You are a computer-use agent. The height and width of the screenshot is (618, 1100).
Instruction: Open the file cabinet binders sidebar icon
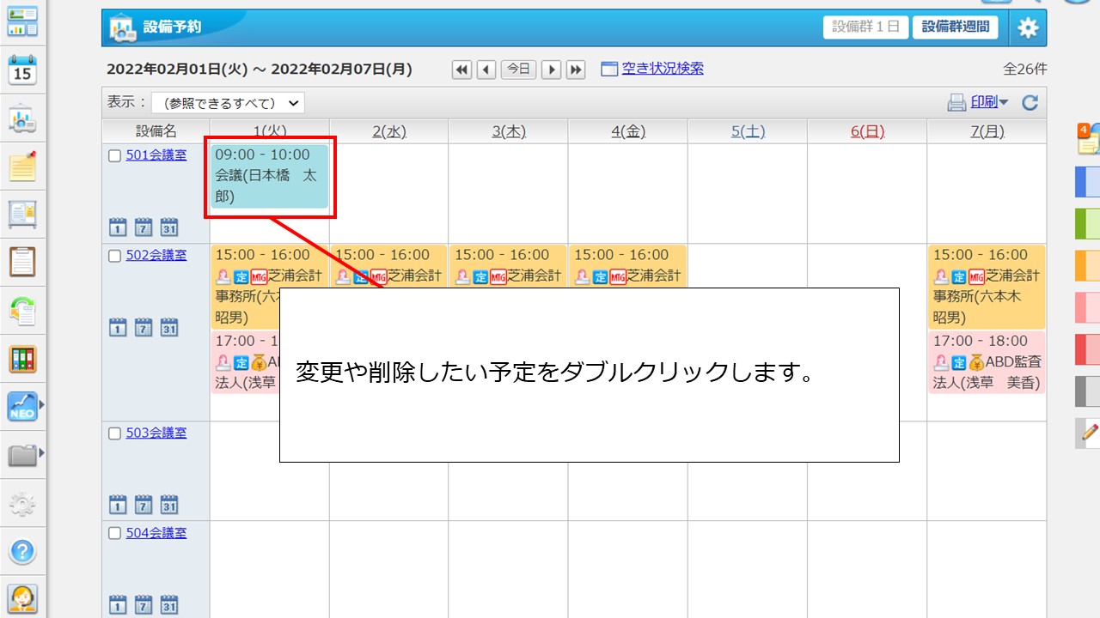pos(22,358)
